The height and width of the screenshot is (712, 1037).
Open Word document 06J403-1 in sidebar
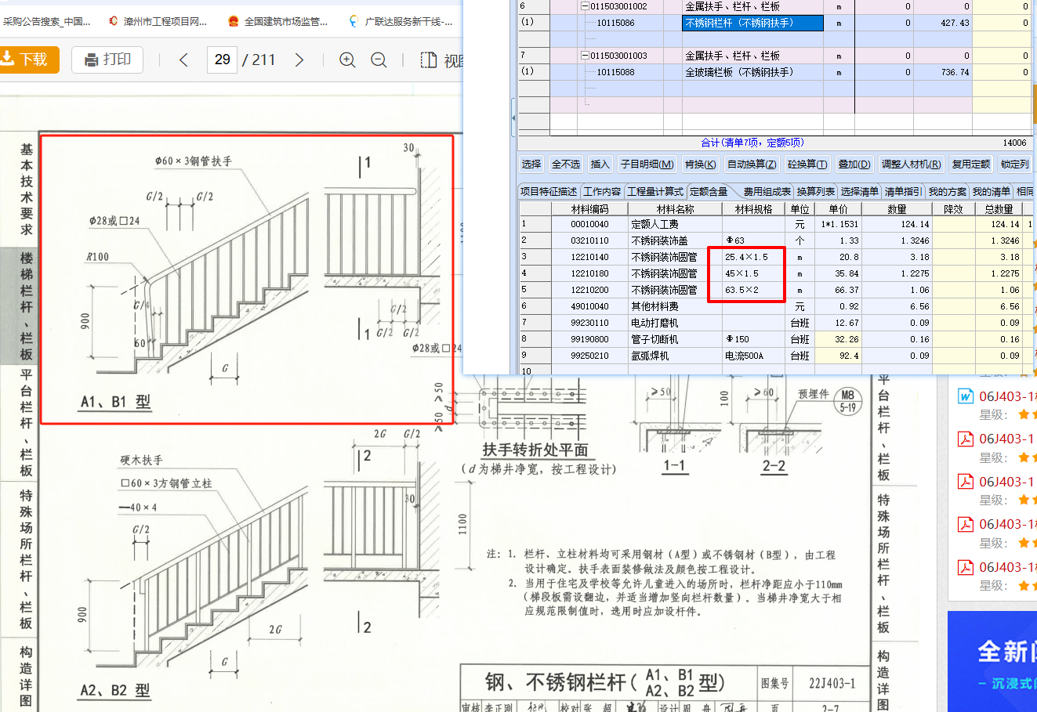click(x=1006, y=396)
